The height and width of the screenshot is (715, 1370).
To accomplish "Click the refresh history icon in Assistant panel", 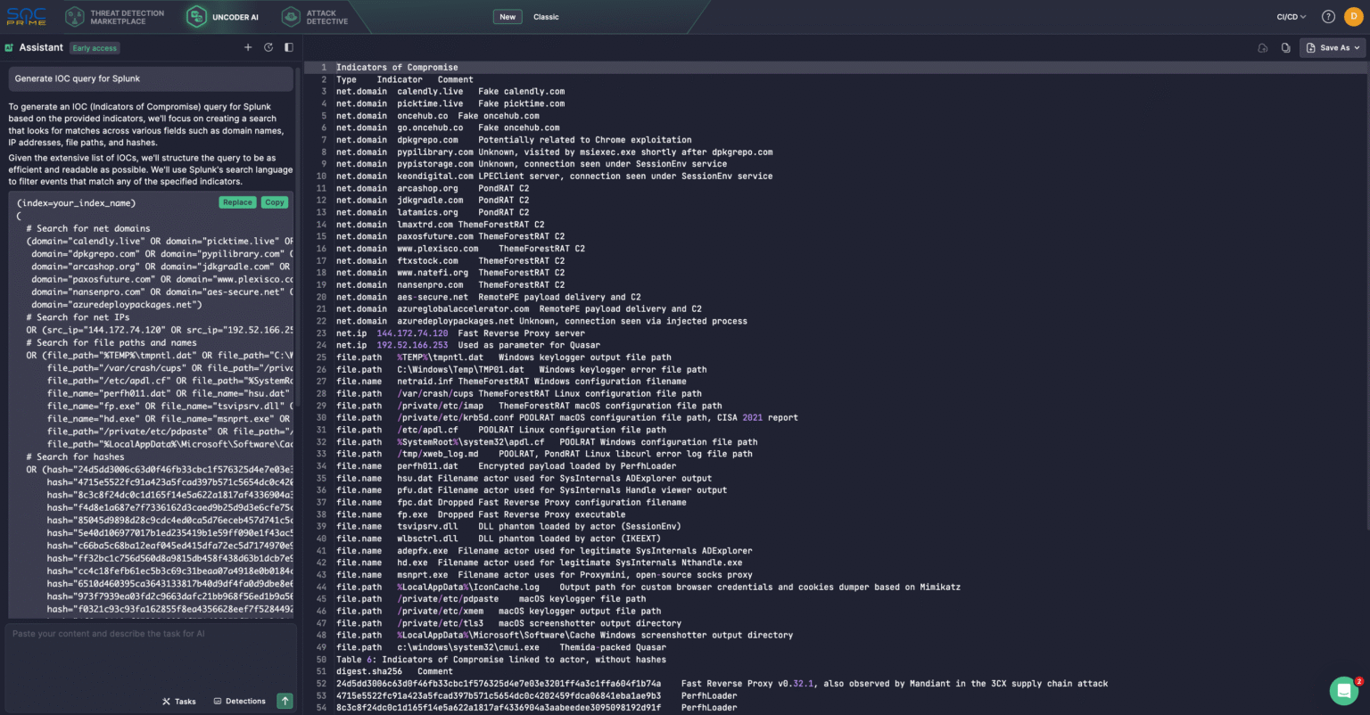I will point(268,47).
